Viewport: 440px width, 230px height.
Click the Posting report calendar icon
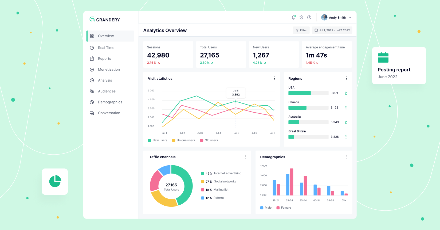[x=383, y=57]
